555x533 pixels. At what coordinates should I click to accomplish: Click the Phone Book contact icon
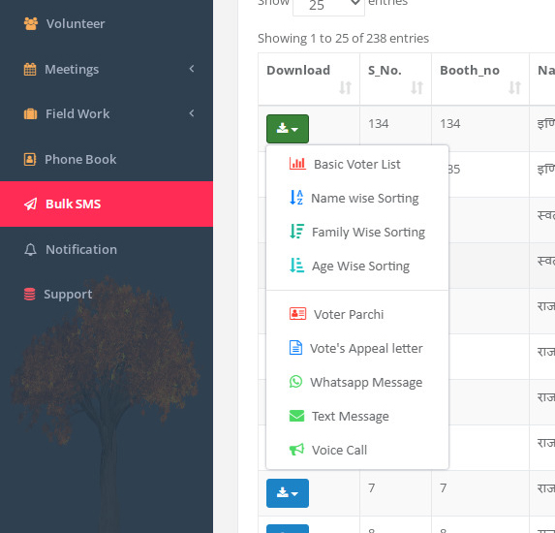30,159
